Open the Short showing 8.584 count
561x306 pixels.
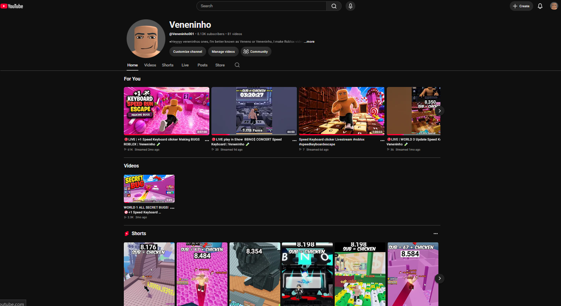413,274
